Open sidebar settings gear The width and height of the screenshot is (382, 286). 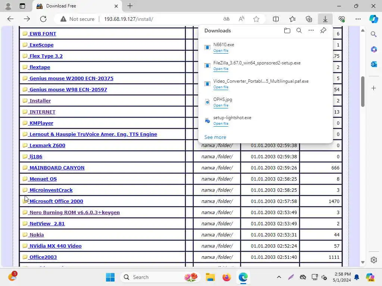pyautogui.click(x=373, y=260)
